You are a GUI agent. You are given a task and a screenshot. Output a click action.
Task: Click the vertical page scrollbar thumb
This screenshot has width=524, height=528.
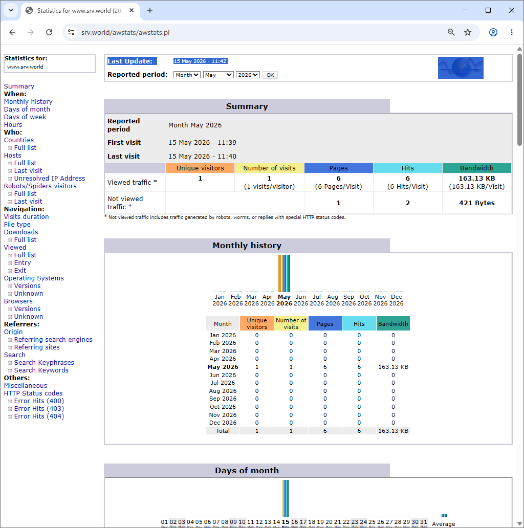click(x=519, y=99)
